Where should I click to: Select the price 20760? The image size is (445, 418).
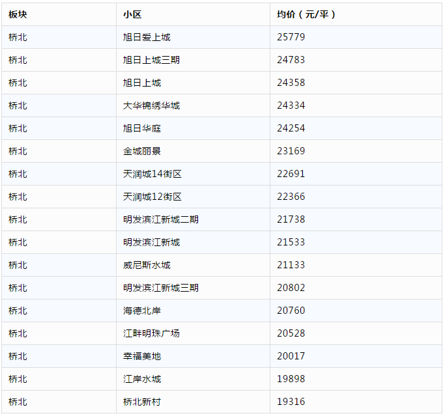point(291,311)
